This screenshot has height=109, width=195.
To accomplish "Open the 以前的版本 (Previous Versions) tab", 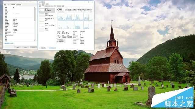I will tap(19, 5).
